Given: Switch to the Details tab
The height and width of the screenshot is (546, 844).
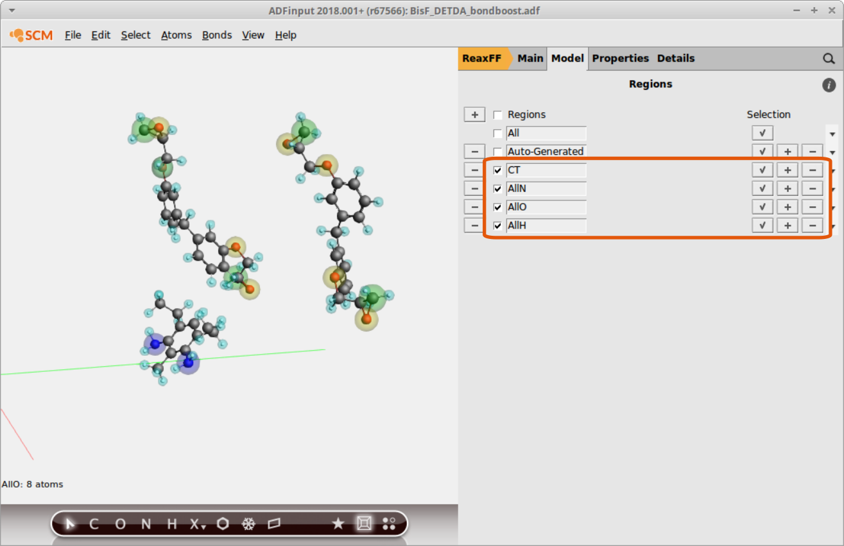Looking at the screenshot, I should pyautogui.click(x=676, y=58).
